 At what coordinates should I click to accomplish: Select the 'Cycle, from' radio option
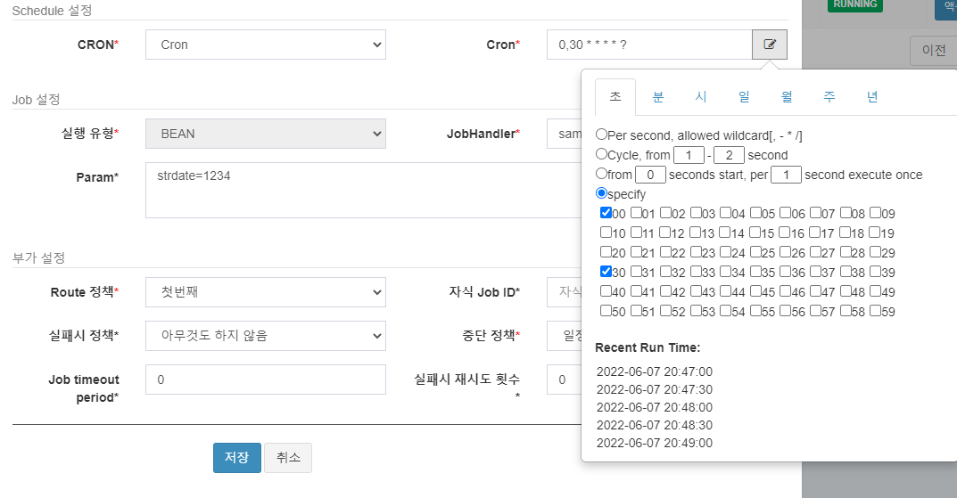pyautogui.click(x=601, y=153)
